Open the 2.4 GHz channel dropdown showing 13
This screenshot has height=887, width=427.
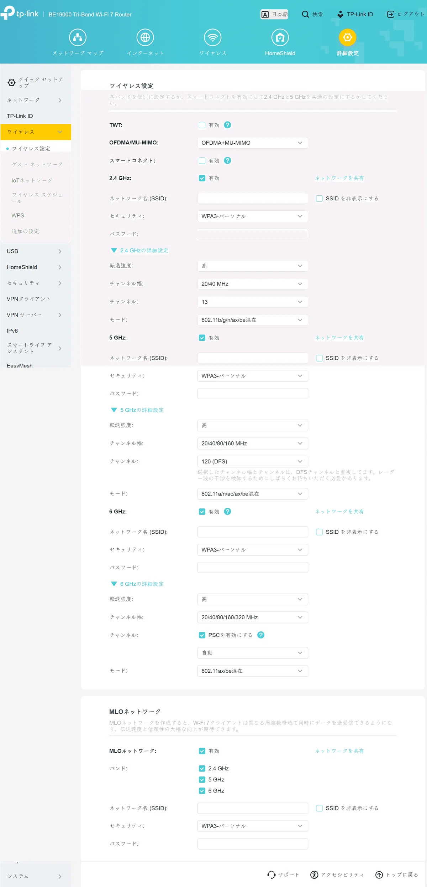click(x=253, y=302)
